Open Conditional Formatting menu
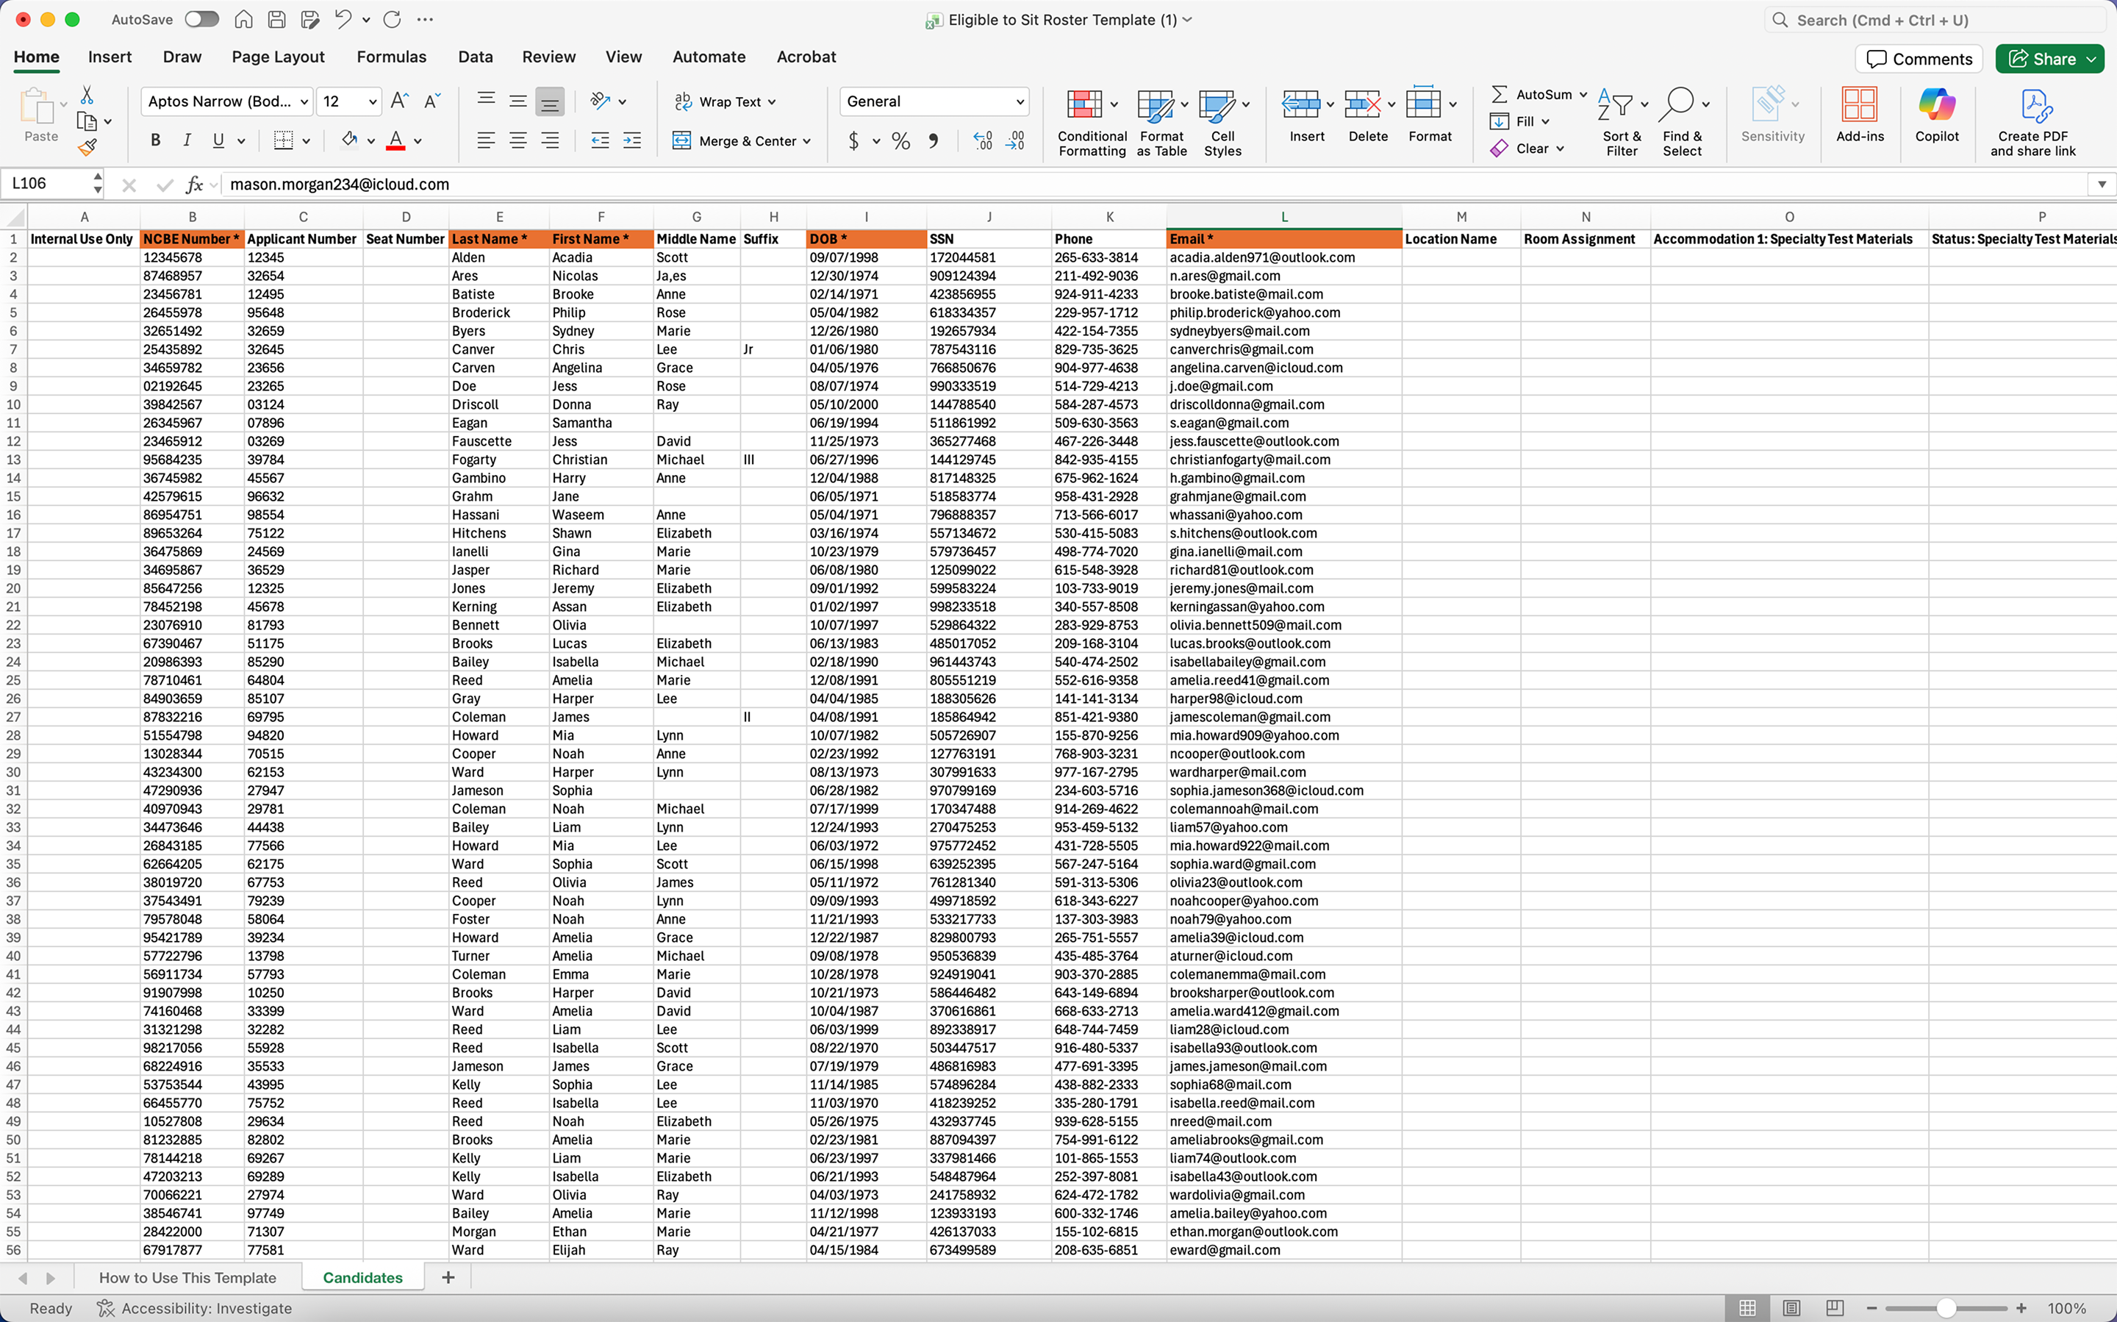This screenshot has height=1322, width=2117. point(1092,121)
